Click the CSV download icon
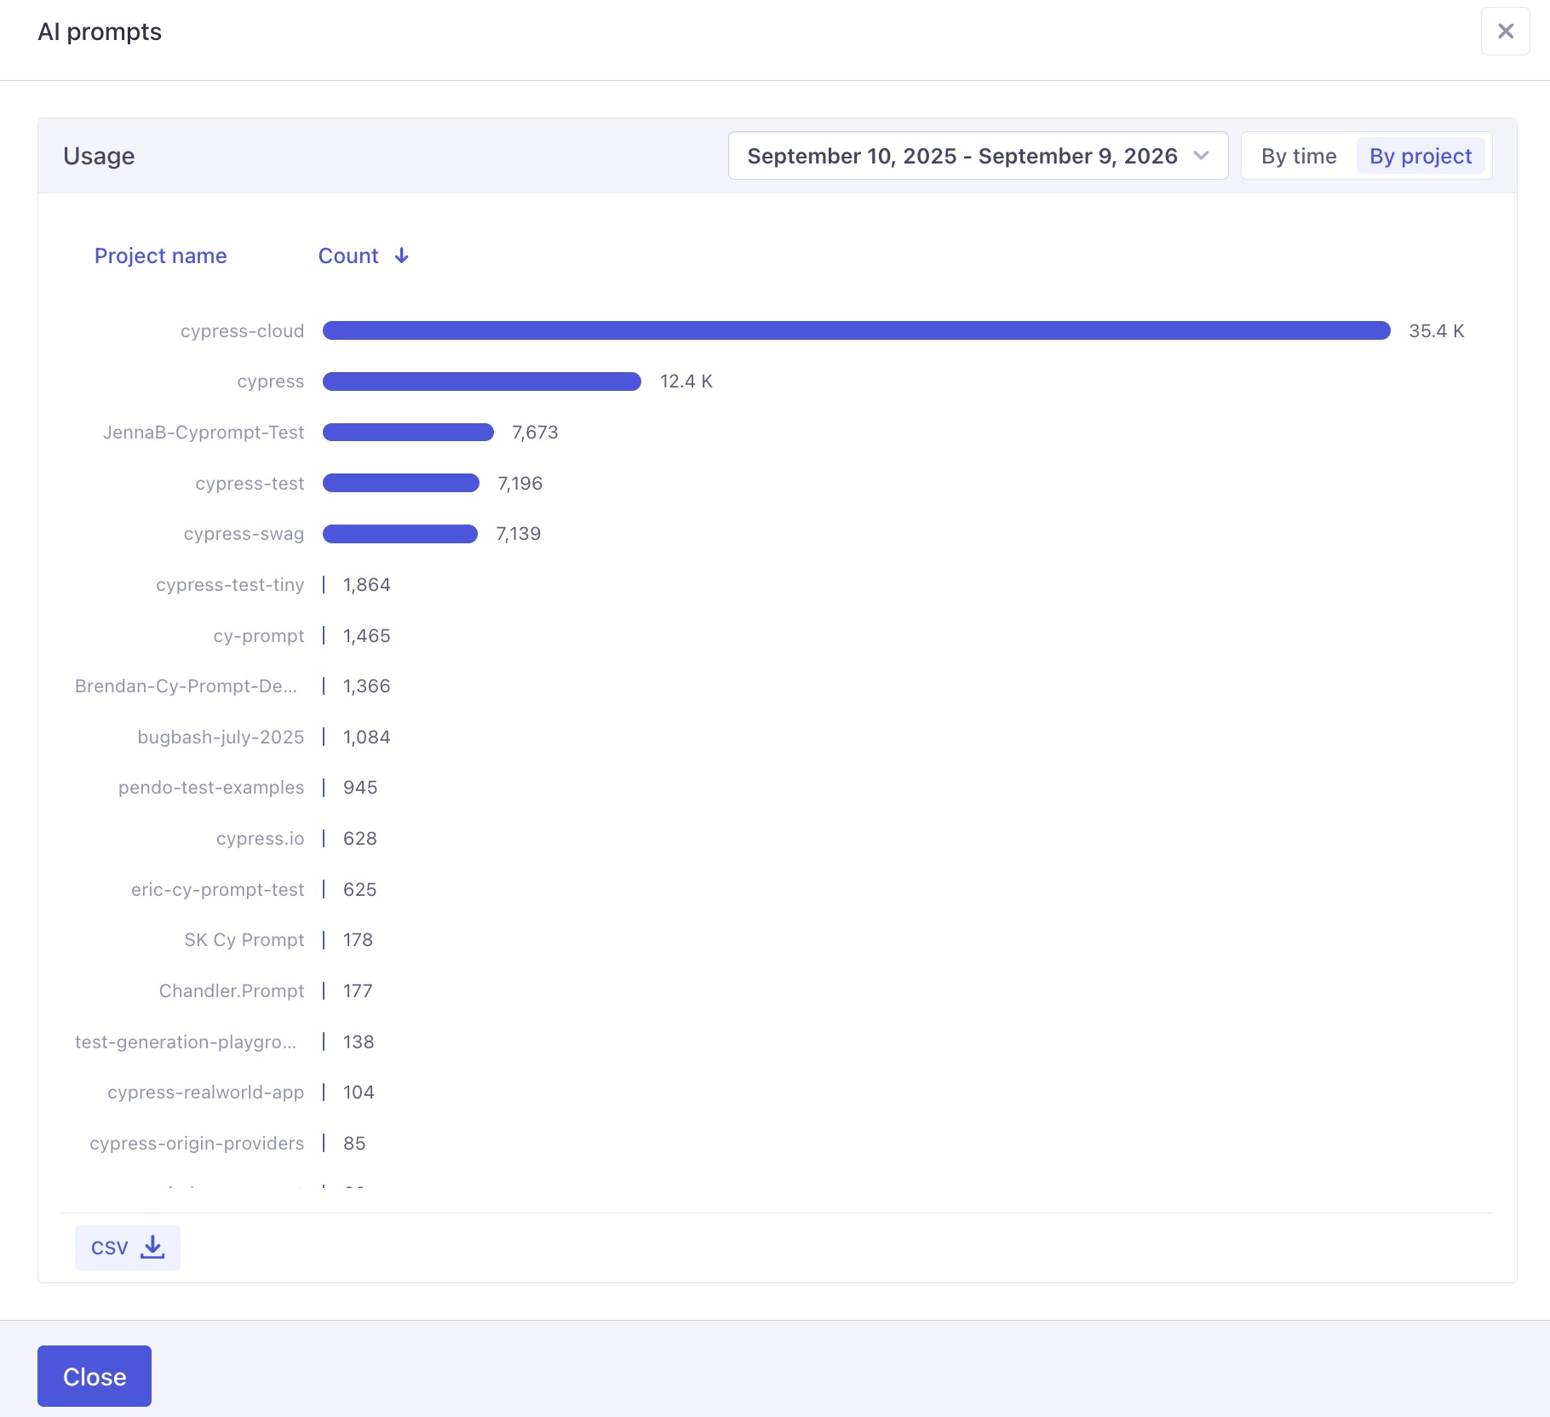Screen dimensions: 1550x1417 152,1247
